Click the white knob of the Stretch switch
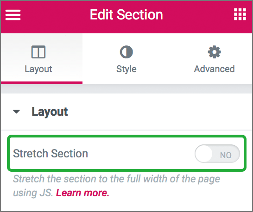 pos(204,154)
